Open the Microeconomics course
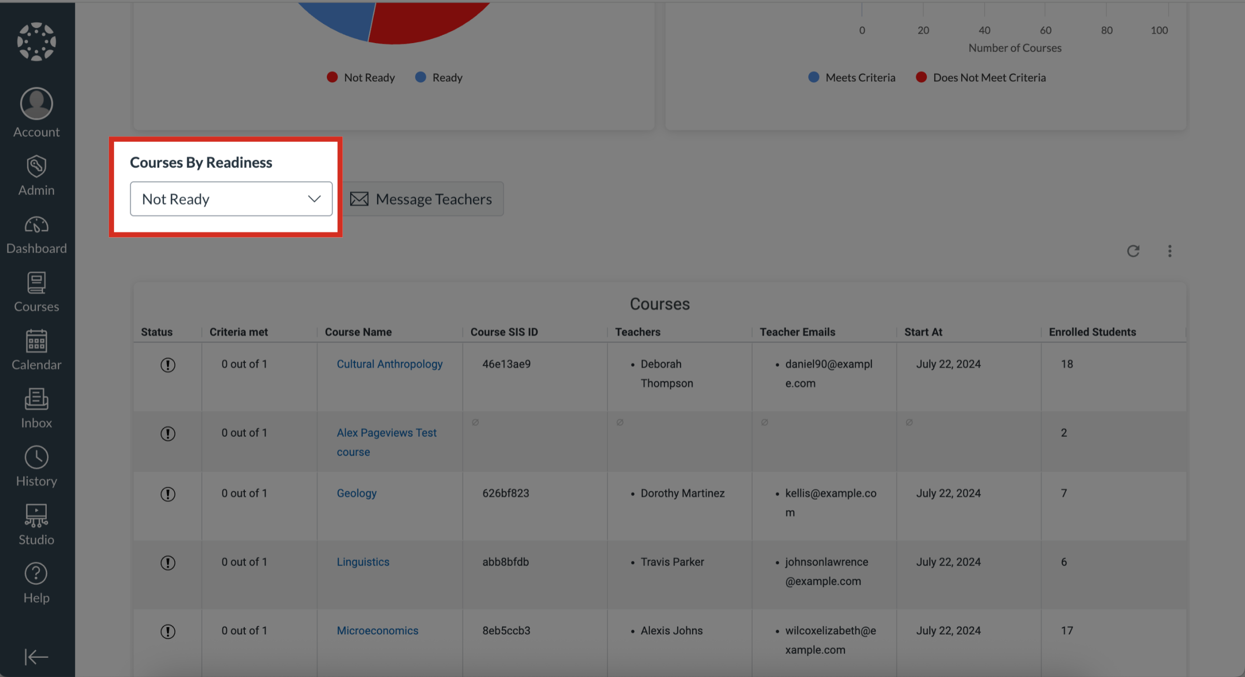 (377, 630)
